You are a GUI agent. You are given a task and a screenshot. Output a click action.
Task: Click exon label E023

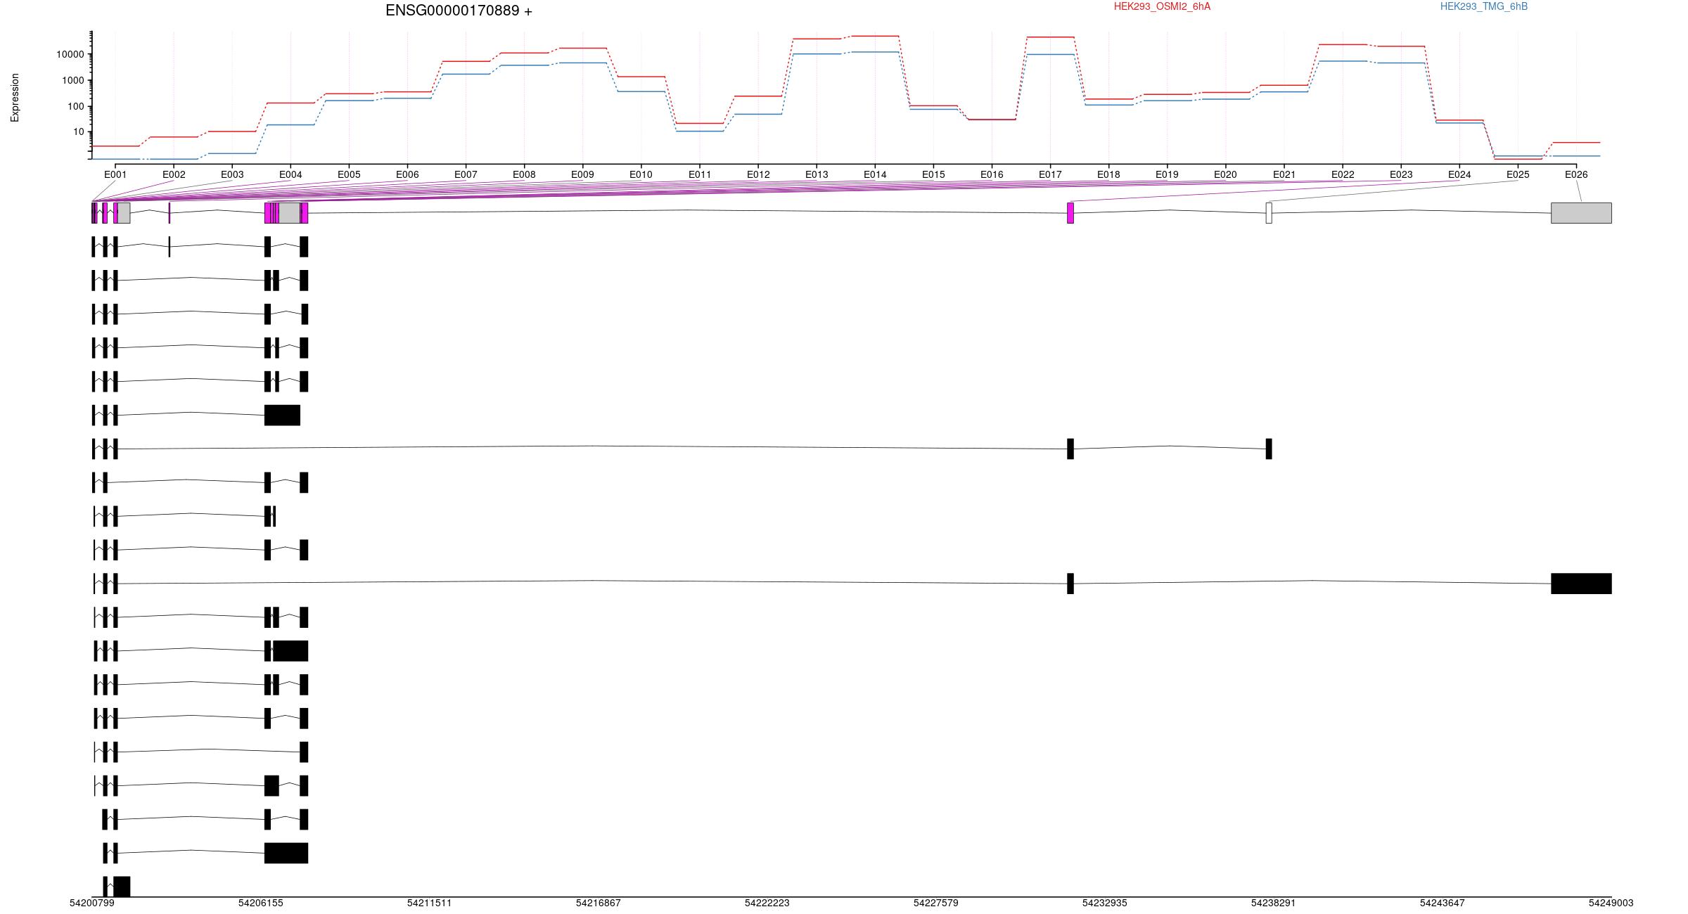click(1401, 174)
